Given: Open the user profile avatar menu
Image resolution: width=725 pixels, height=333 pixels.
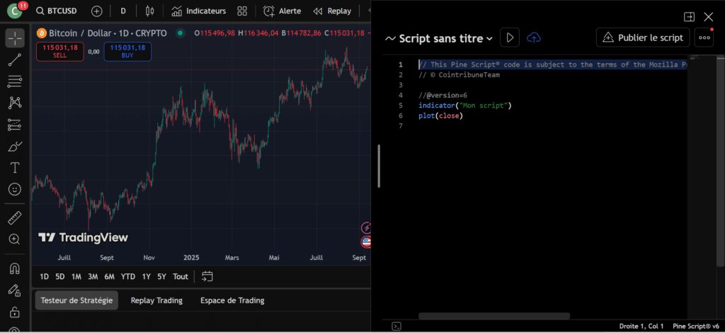Looking at the screenshot, I should click(16, 11).
